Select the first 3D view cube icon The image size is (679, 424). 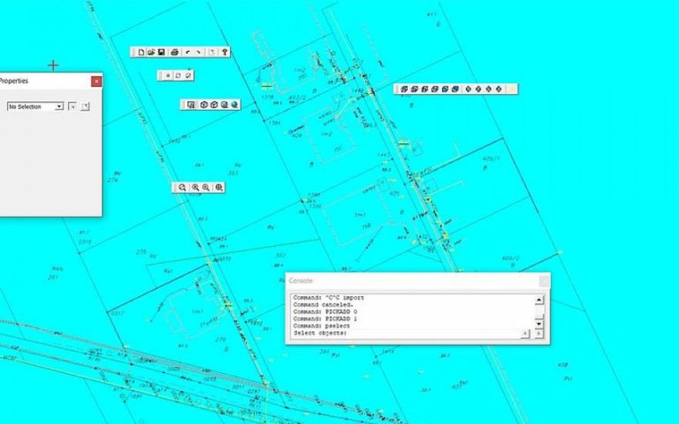(x=404, y=89)
